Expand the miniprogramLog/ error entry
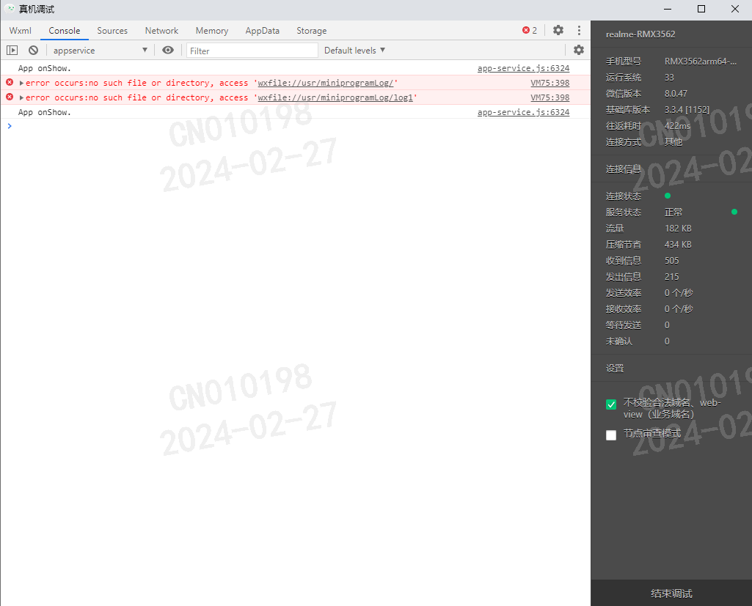This screenshot has width=752, height=606. click(x=21, y=83)
